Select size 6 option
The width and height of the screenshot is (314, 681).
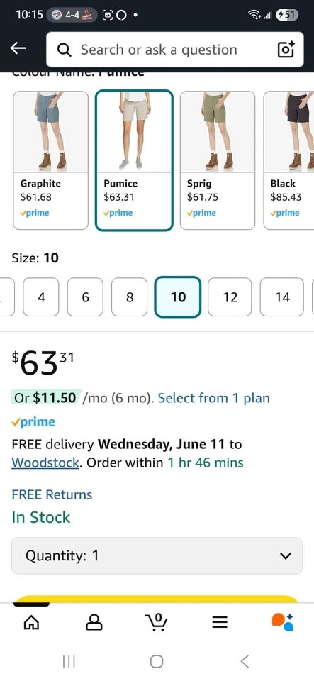tap(85, 297)
